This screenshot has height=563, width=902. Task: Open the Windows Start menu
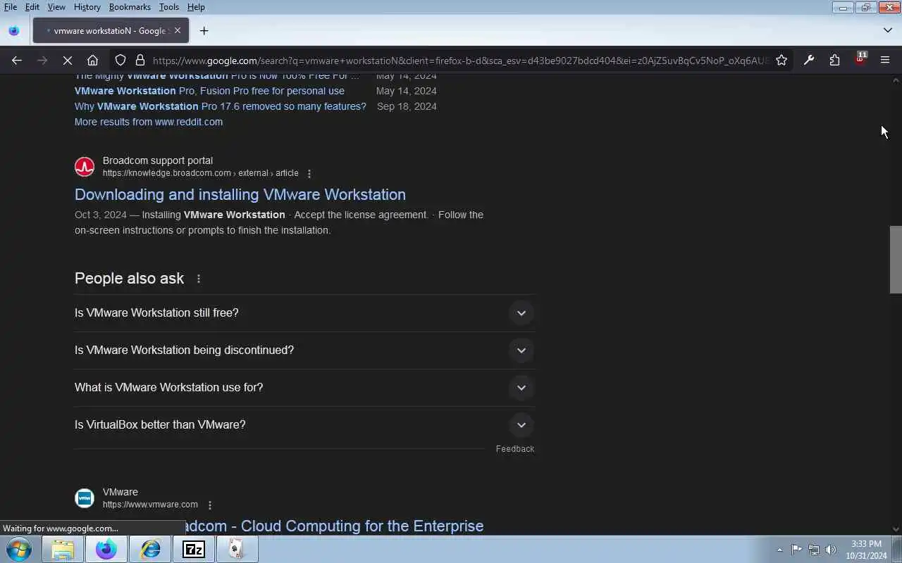(19, 549)
